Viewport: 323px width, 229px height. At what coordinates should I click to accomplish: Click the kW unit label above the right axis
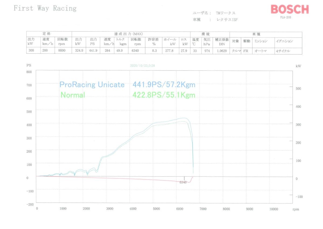click(298, 66)
